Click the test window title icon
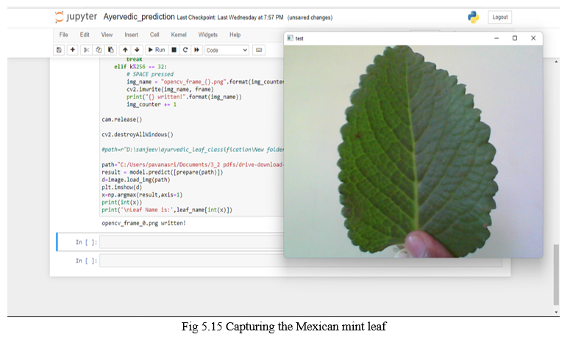 click(x=290, y=38)
